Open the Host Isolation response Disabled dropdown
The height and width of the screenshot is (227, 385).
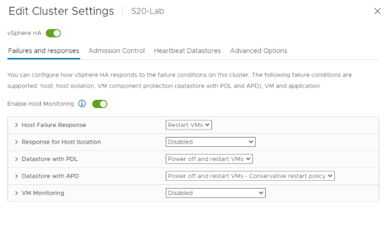pyautogui.click(x=211, y=142)
